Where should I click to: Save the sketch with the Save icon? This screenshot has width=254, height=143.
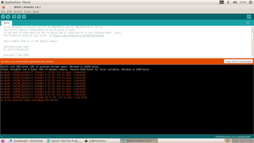click(x=24, y=17)
